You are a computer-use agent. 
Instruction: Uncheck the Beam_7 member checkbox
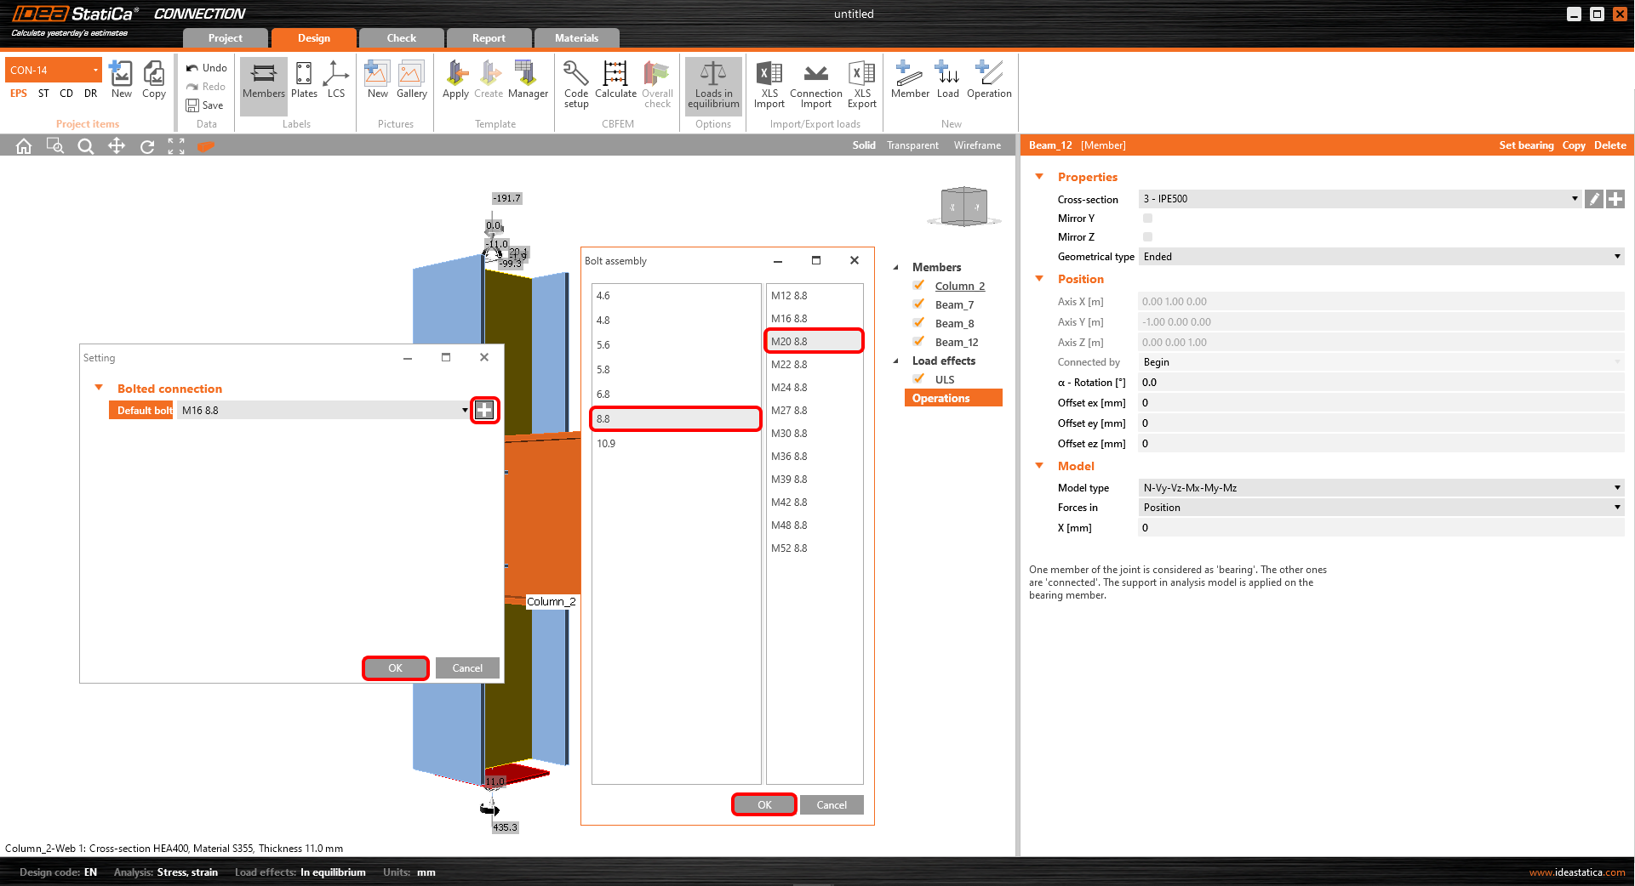point(919,304)
